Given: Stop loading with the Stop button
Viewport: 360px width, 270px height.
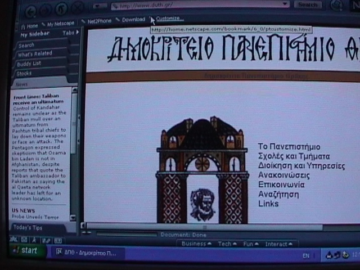Looking at the screenshot, I should tap(78, 8).
